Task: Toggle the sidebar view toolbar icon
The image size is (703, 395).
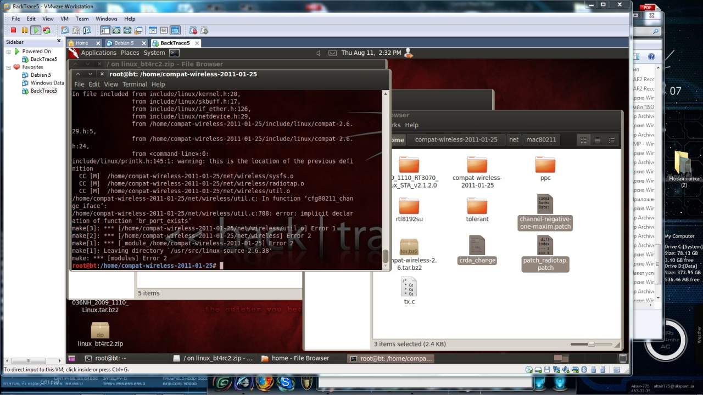Action: (105, 31)
